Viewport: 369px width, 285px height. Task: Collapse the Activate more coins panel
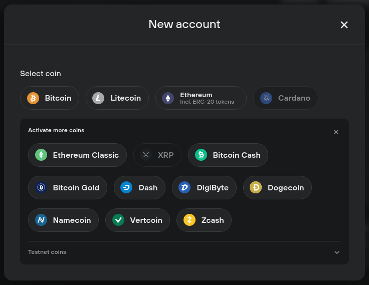pos(336,132)
